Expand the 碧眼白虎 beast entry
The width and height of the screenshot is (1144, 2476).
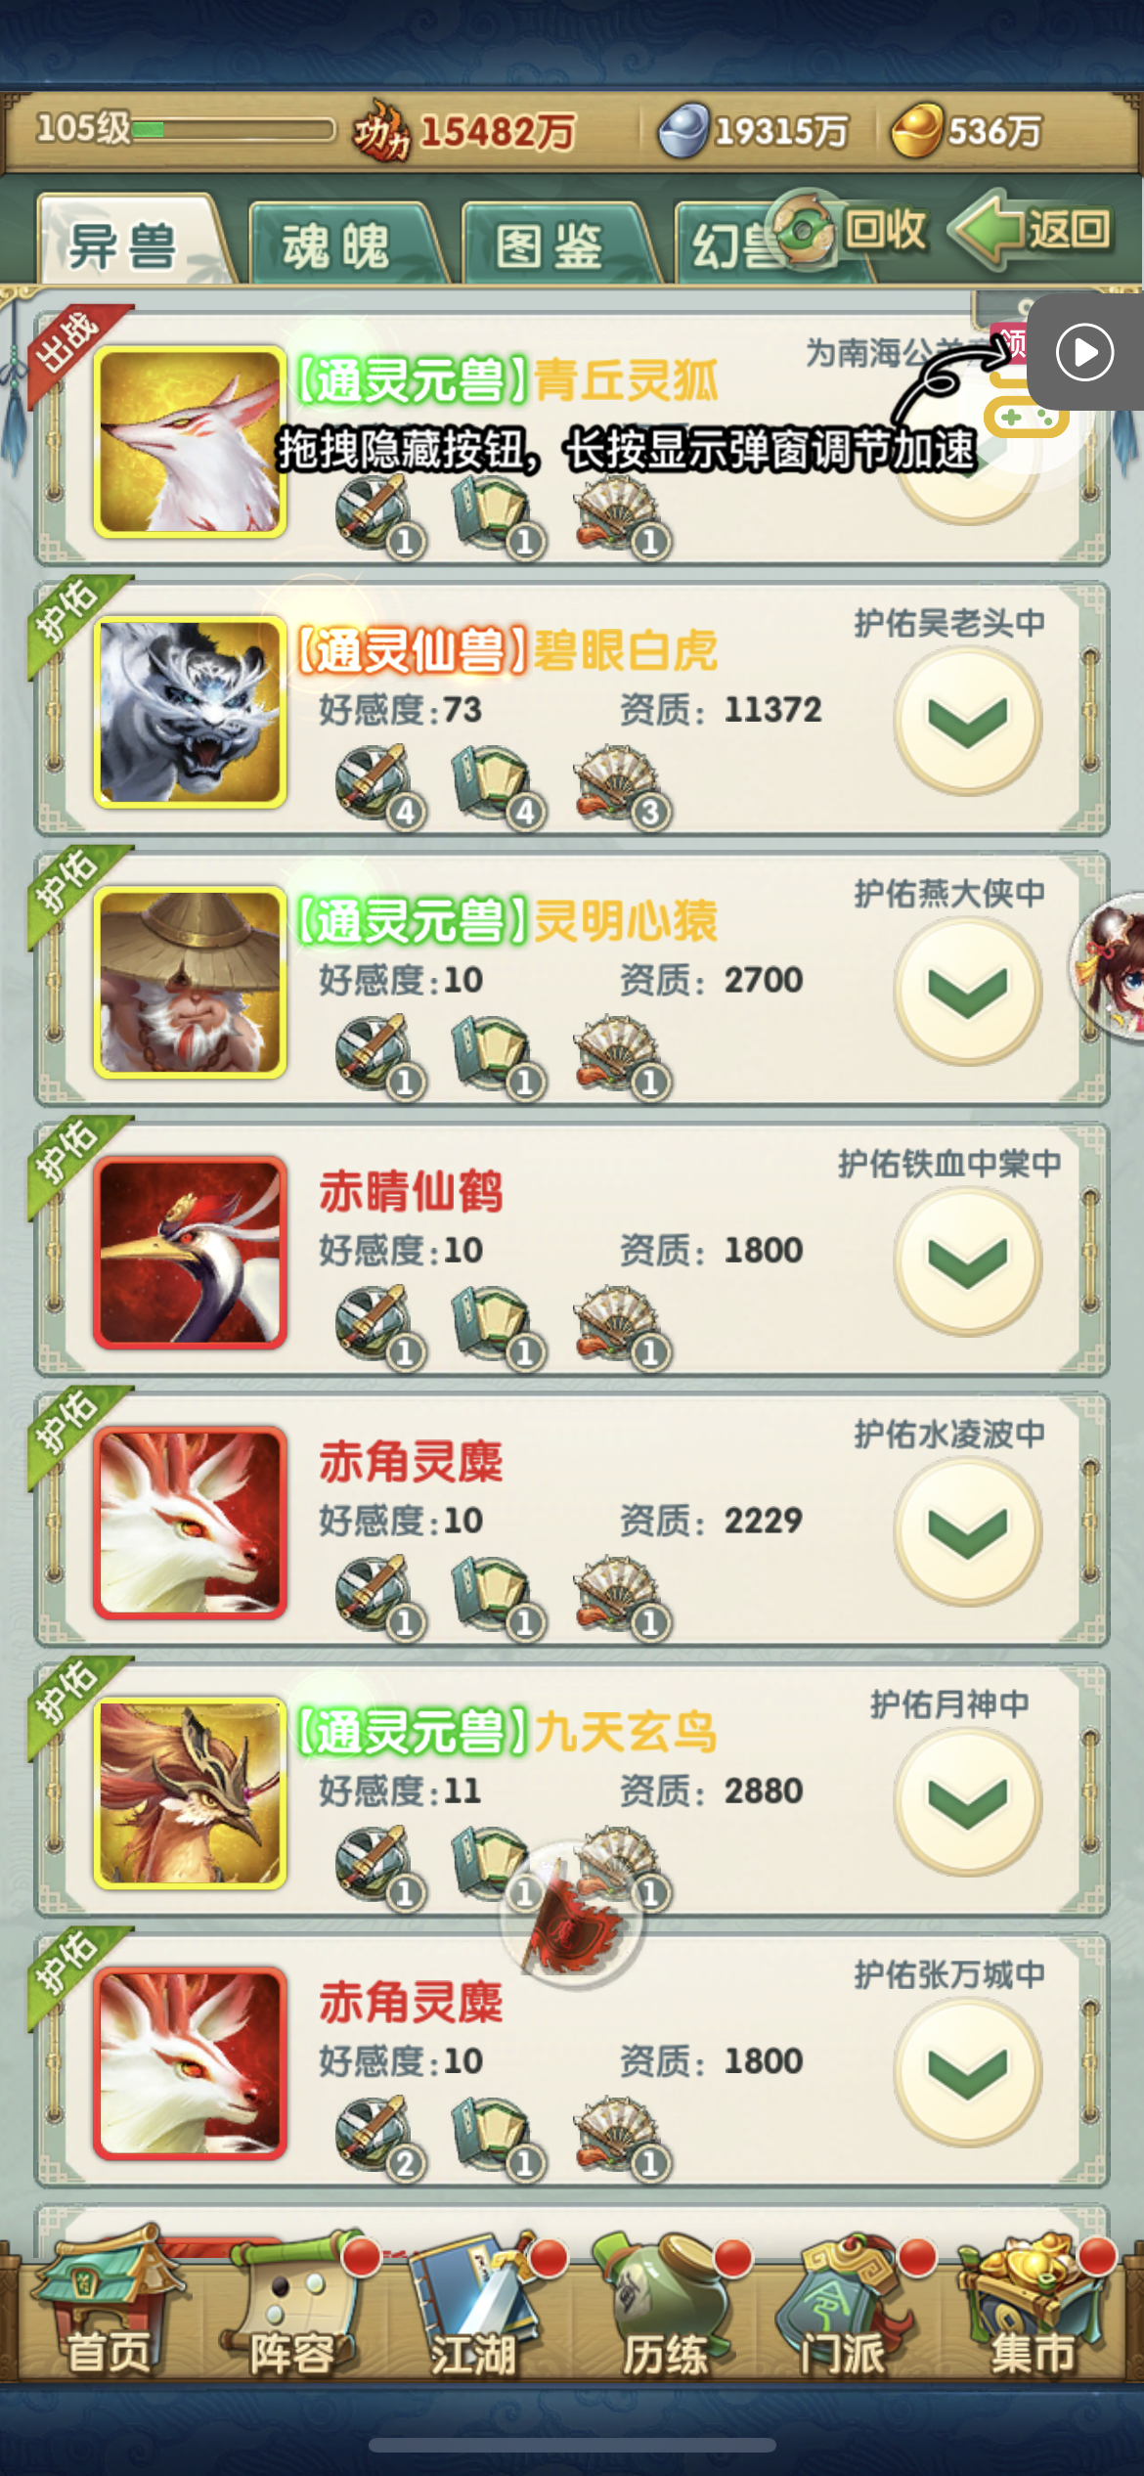click(x=967, y=722)
